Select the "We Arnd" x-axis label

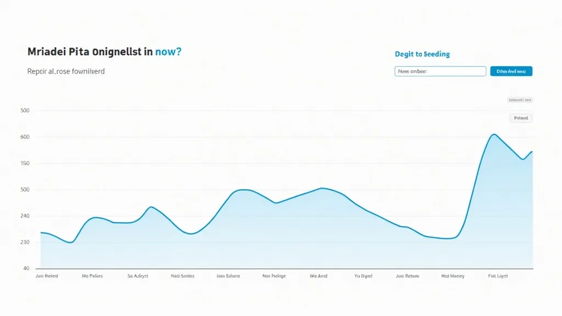click(x=318, y=276)
